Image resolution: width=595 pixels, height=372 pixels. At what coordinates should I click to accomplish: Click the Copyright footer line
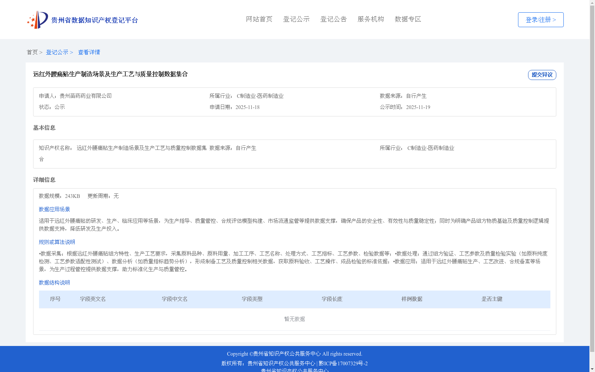point(295,354)
